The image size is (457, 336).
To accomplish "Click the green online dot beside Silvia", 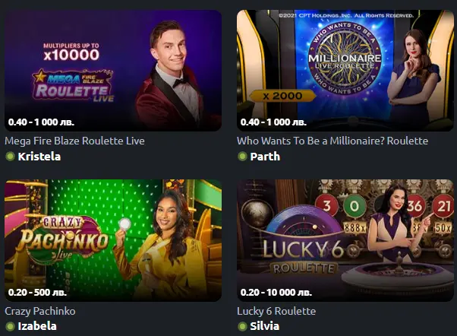I will pos(242,326).
